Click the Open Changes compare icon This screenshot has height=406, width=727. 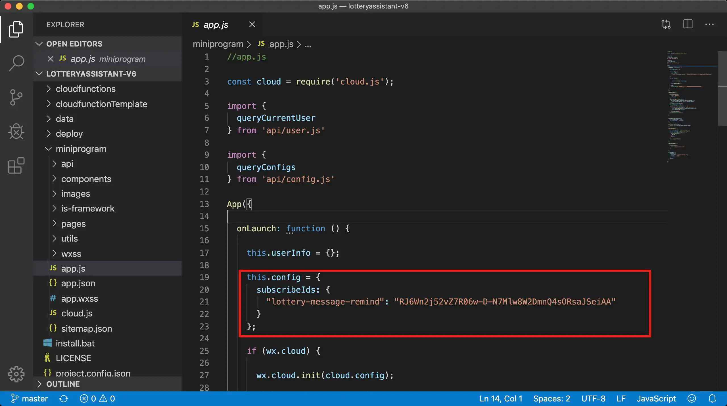[x=666, y=24]
